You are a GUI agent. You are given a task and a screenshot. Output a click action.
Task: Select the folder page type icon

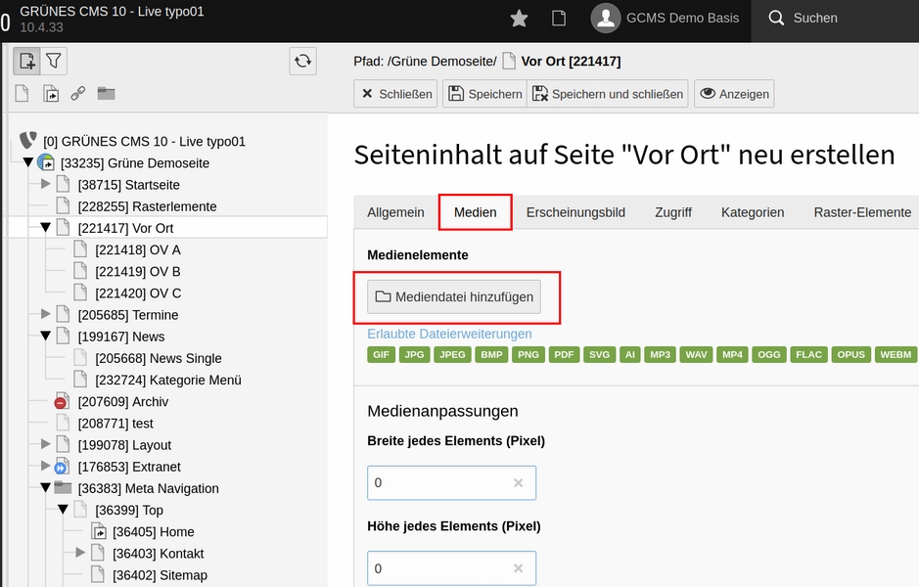click(106, 94)
